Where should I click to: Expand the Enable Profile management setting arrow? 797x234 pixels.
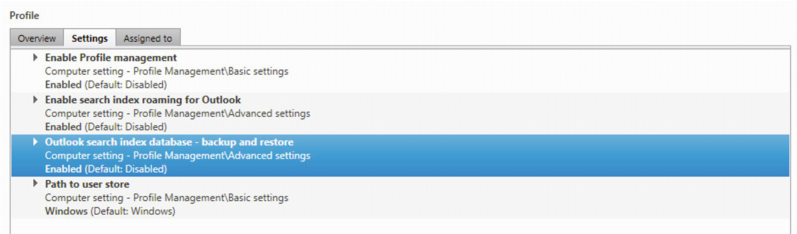tap(36, 57)
